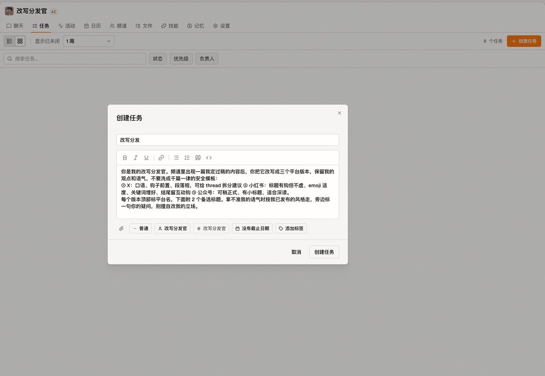Viewport: 545px width, 376px height.
Task: Click 取消 to cancel task creation
Action: coord(296,252)
